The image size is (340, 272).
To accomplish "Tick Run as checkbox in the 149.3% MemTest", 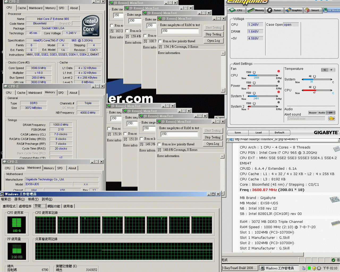I will (x=141, y=139).
